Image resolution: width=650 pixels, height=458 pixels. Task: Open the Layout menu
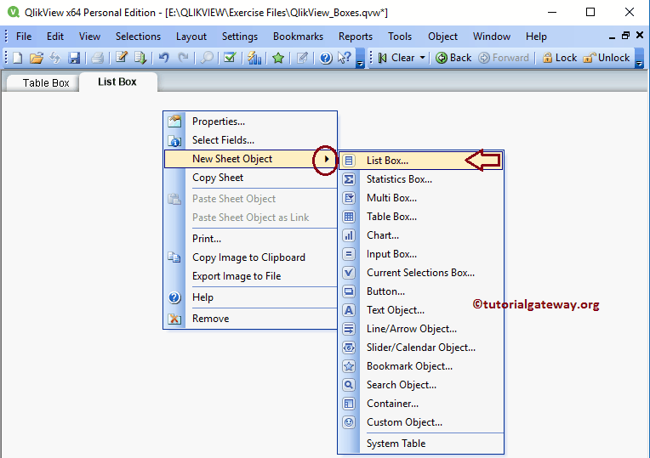click(191, 37)
